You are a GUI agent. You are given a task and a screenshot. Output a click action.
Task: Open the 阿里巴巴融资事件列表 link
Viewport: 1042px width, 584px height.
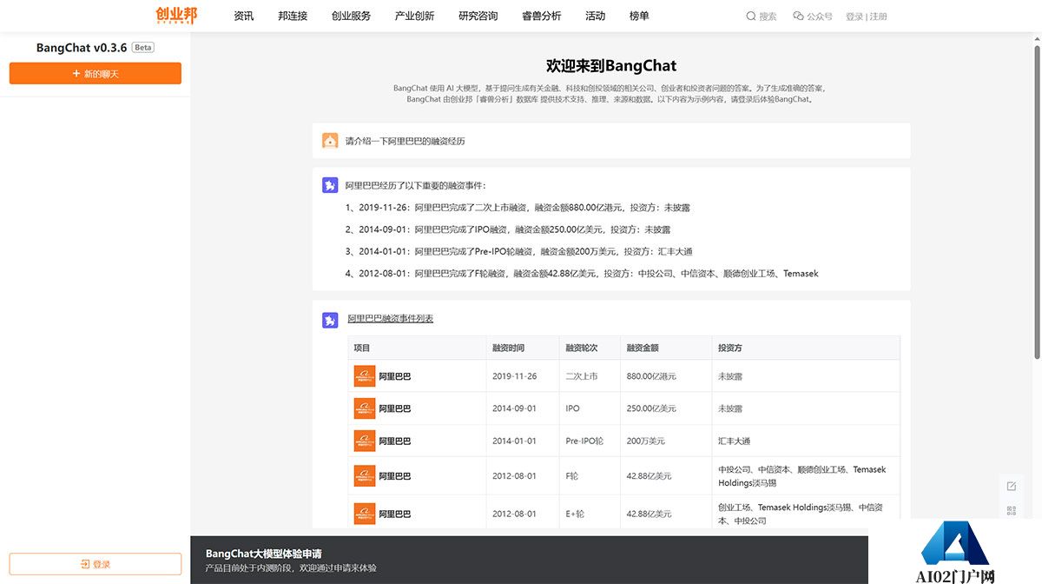tap(391, 319)
